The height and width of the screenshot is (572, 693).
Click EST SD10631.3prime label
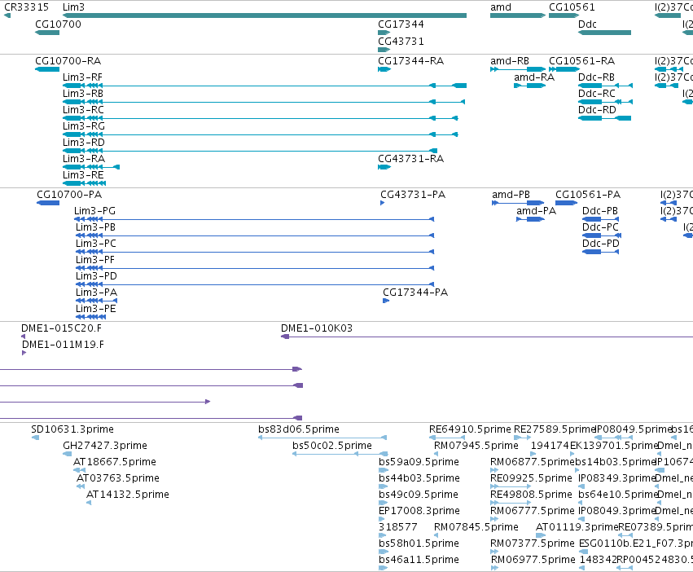coord(72,429)
